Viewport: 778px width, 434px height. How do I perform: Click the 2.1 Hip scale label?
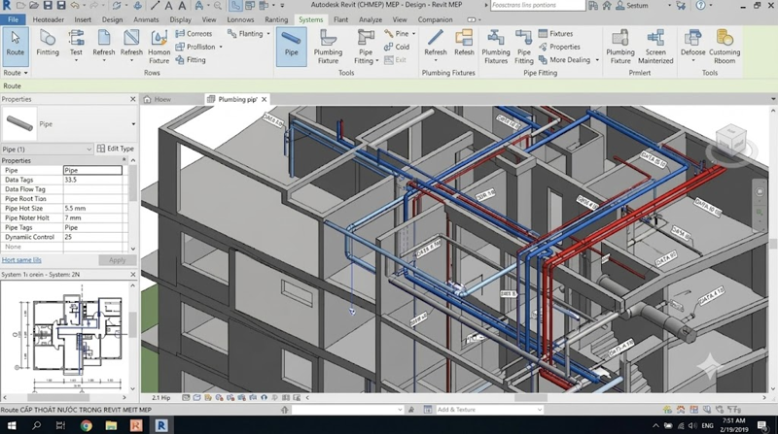tap(160, 398)
